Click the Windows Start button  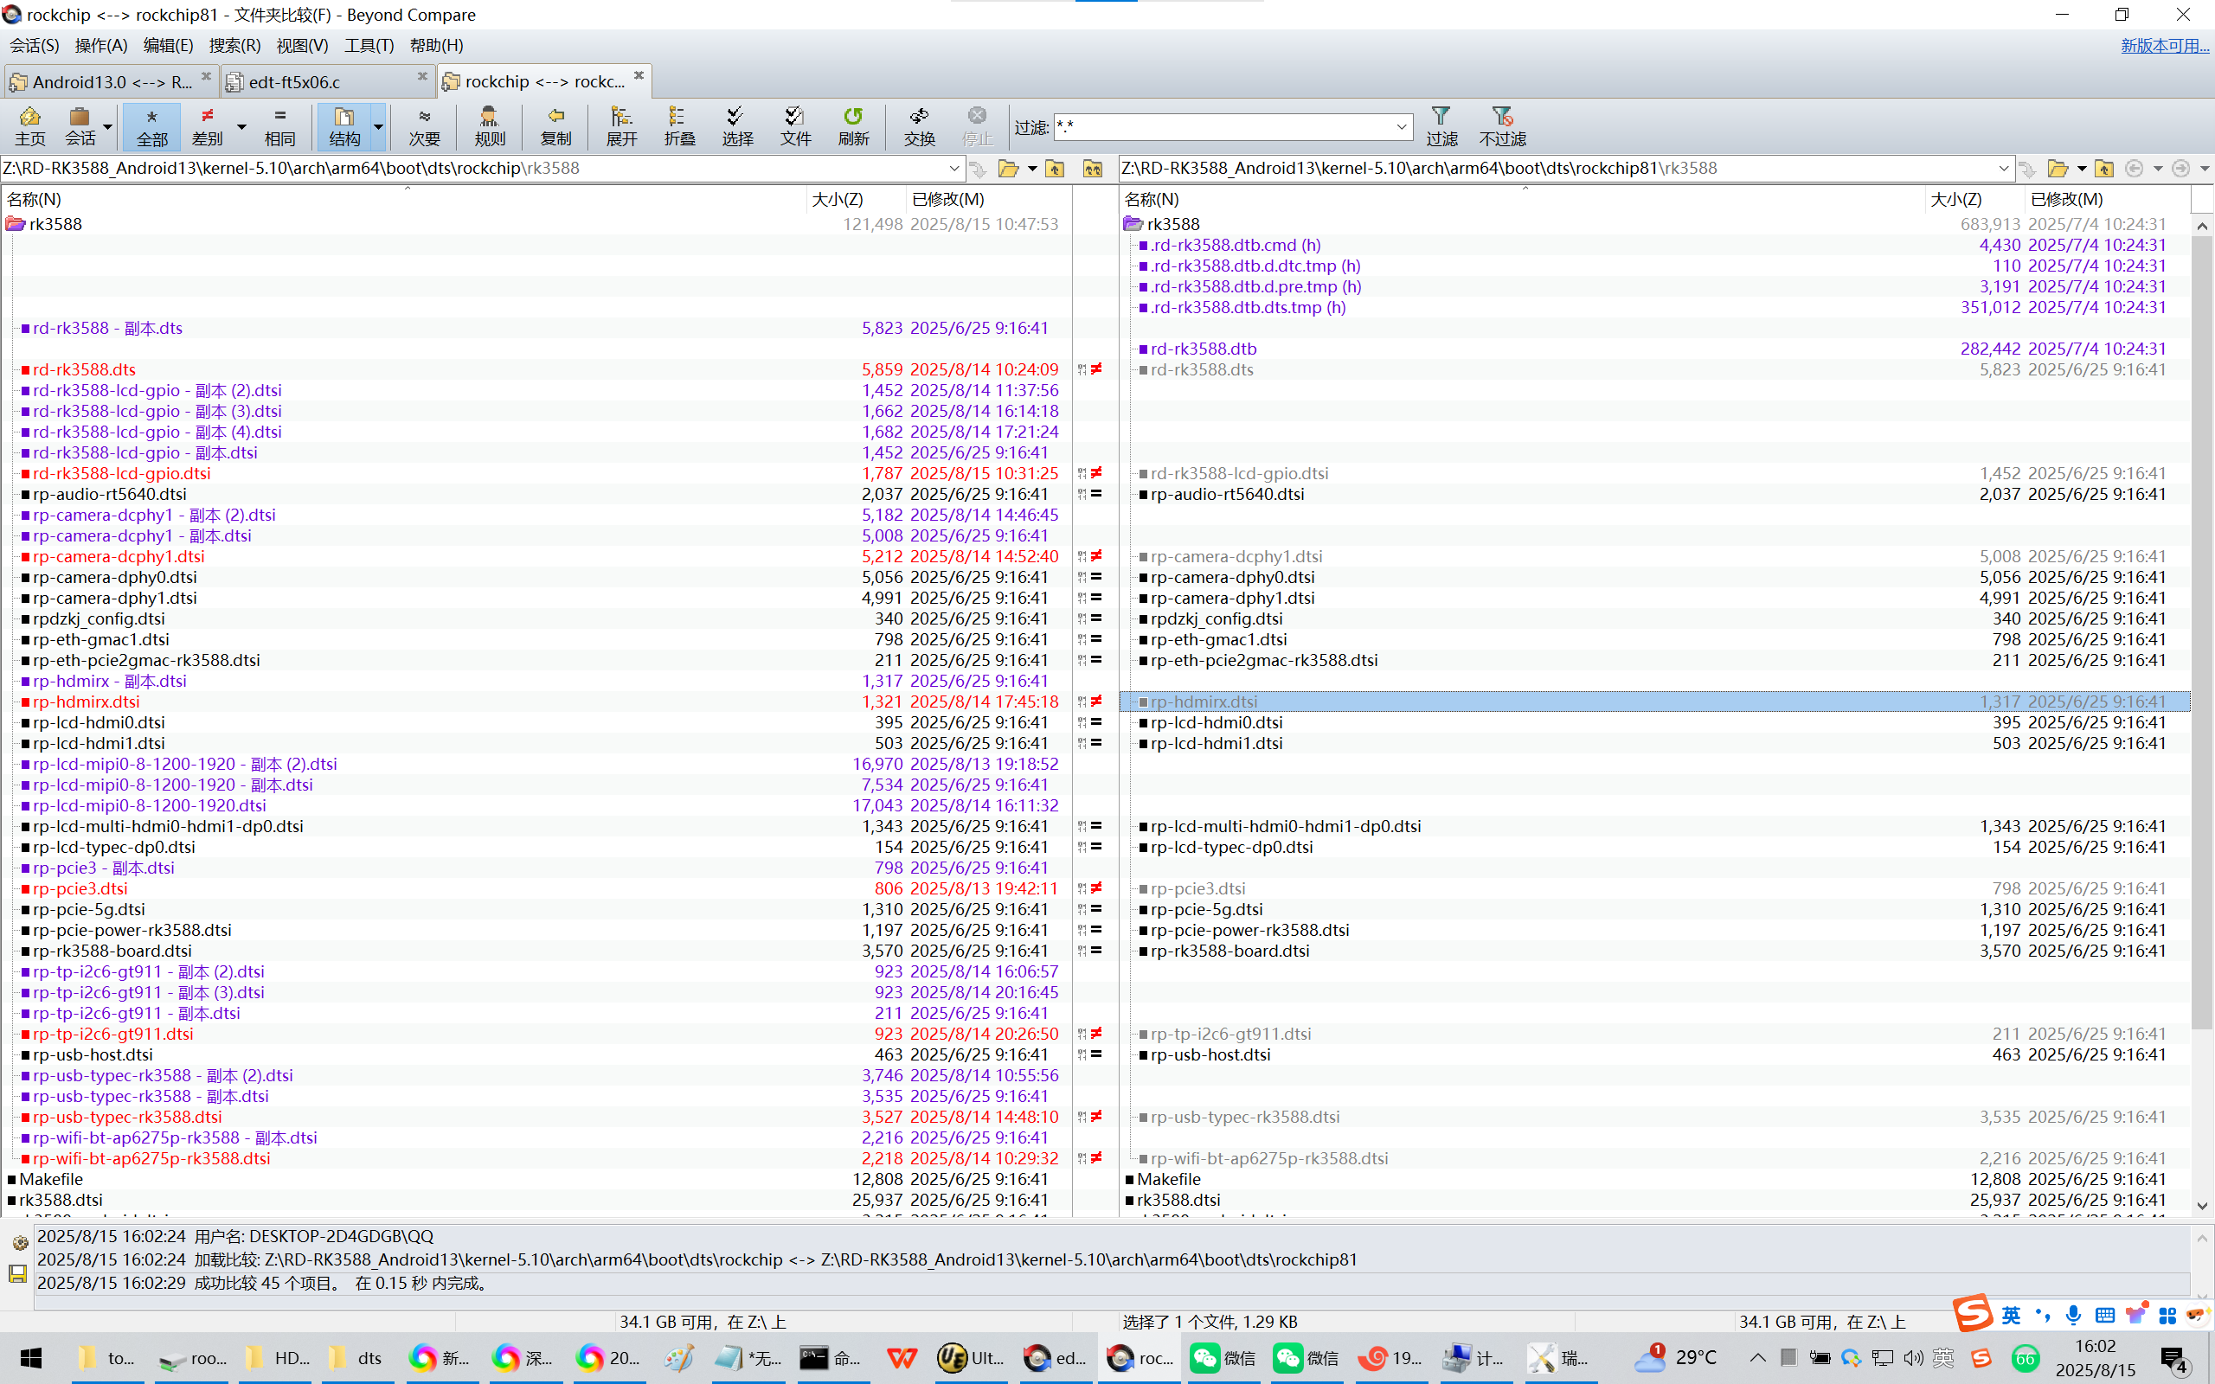(31, 1358)
